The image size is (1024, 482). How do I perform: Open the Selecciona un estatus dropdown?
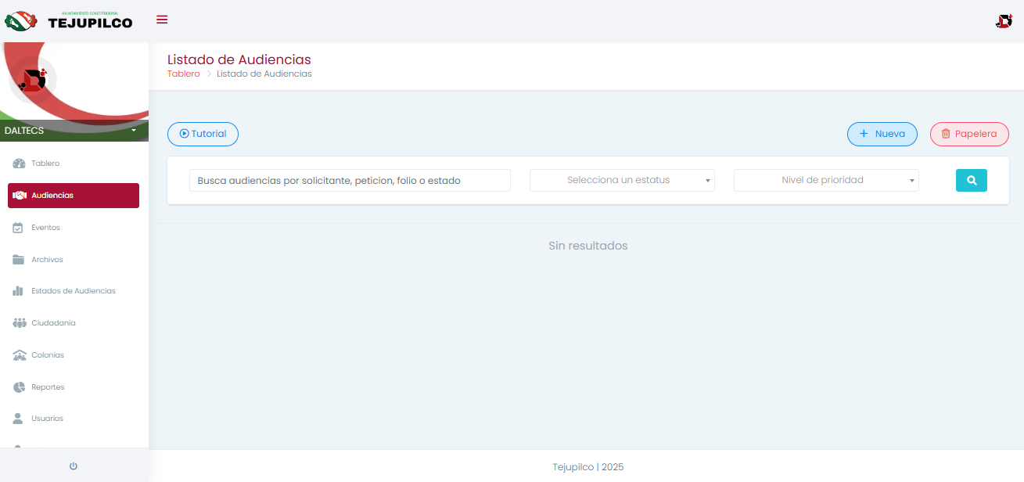click(622, 180)
